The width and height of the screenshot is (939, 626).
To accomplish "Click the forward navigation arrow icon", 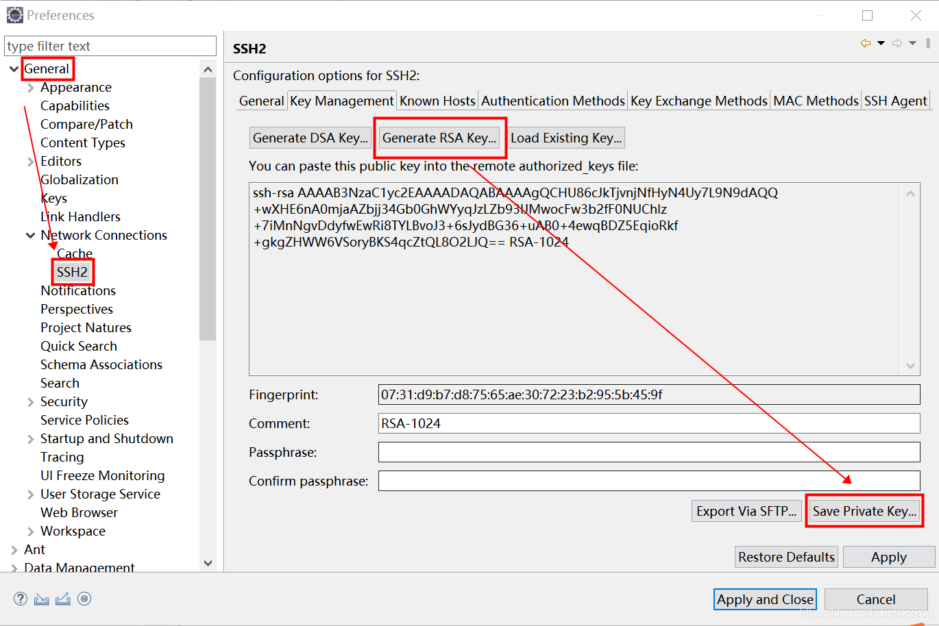I will [x=897, y=43].
